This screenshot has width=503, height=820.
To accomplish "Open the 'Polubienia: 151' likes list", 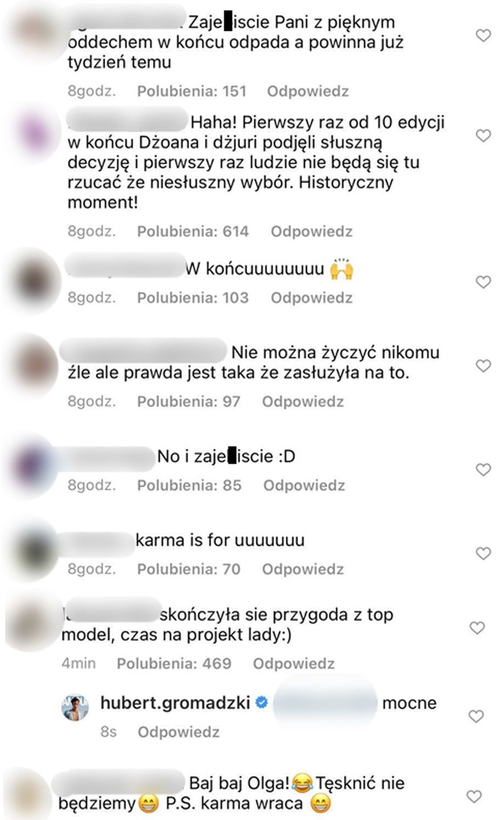I will [192, 91].
